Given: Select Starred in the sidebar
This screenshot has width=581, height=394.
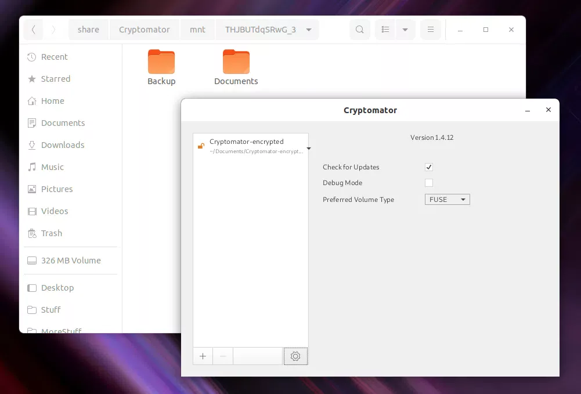Looking at the screenshot, I should (56, 79).
